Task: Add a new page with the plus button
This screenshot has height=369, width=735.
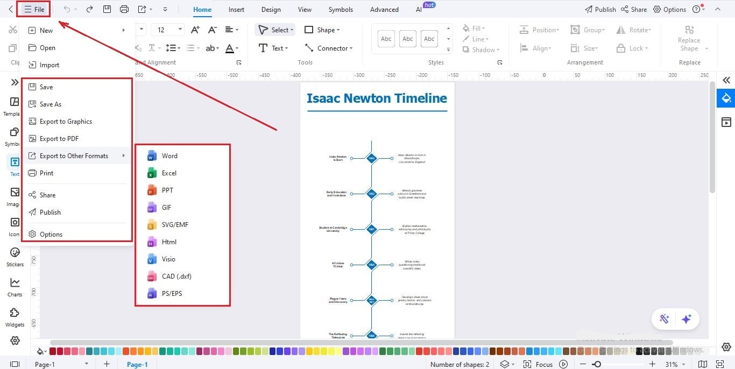Action: click(107, 364)
